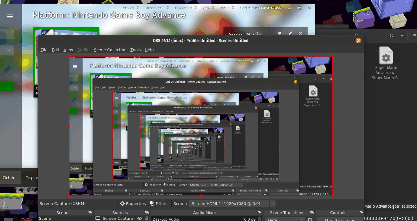
Task: Click the Controls panel pop-out icon
Action: point(362,213)
